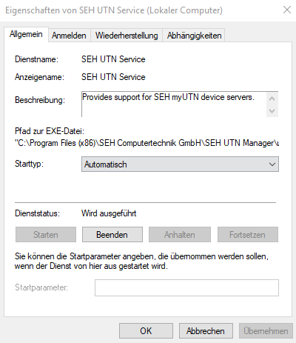296x343 pixels.
Task: Switch to the Allgemein tab
Action: pyautogui.click(x=26, y=34)
